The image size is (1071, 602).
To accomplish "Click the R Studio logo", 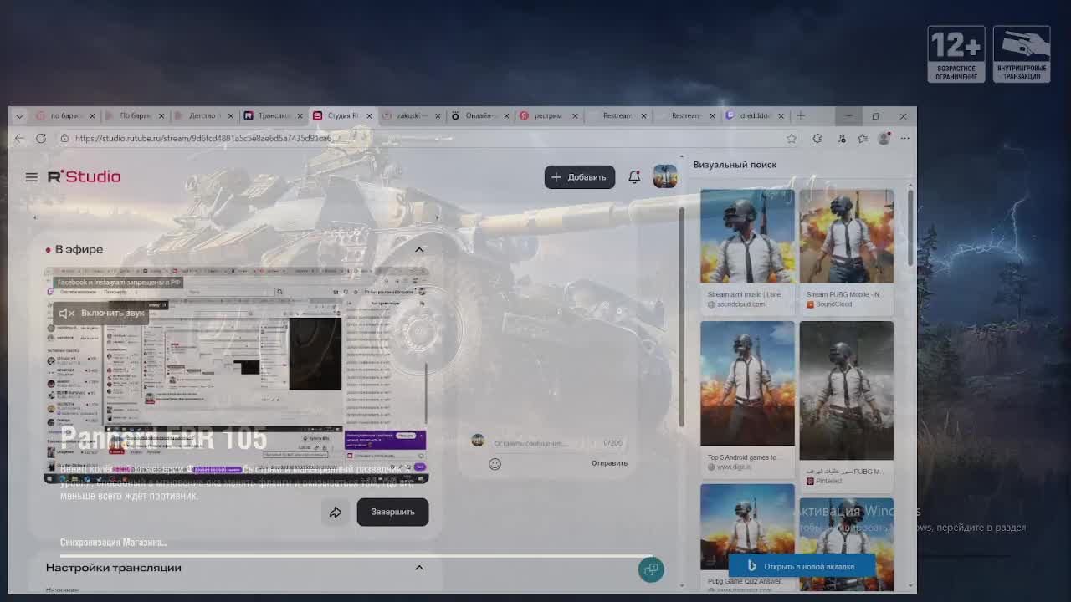I will point(84,176).
